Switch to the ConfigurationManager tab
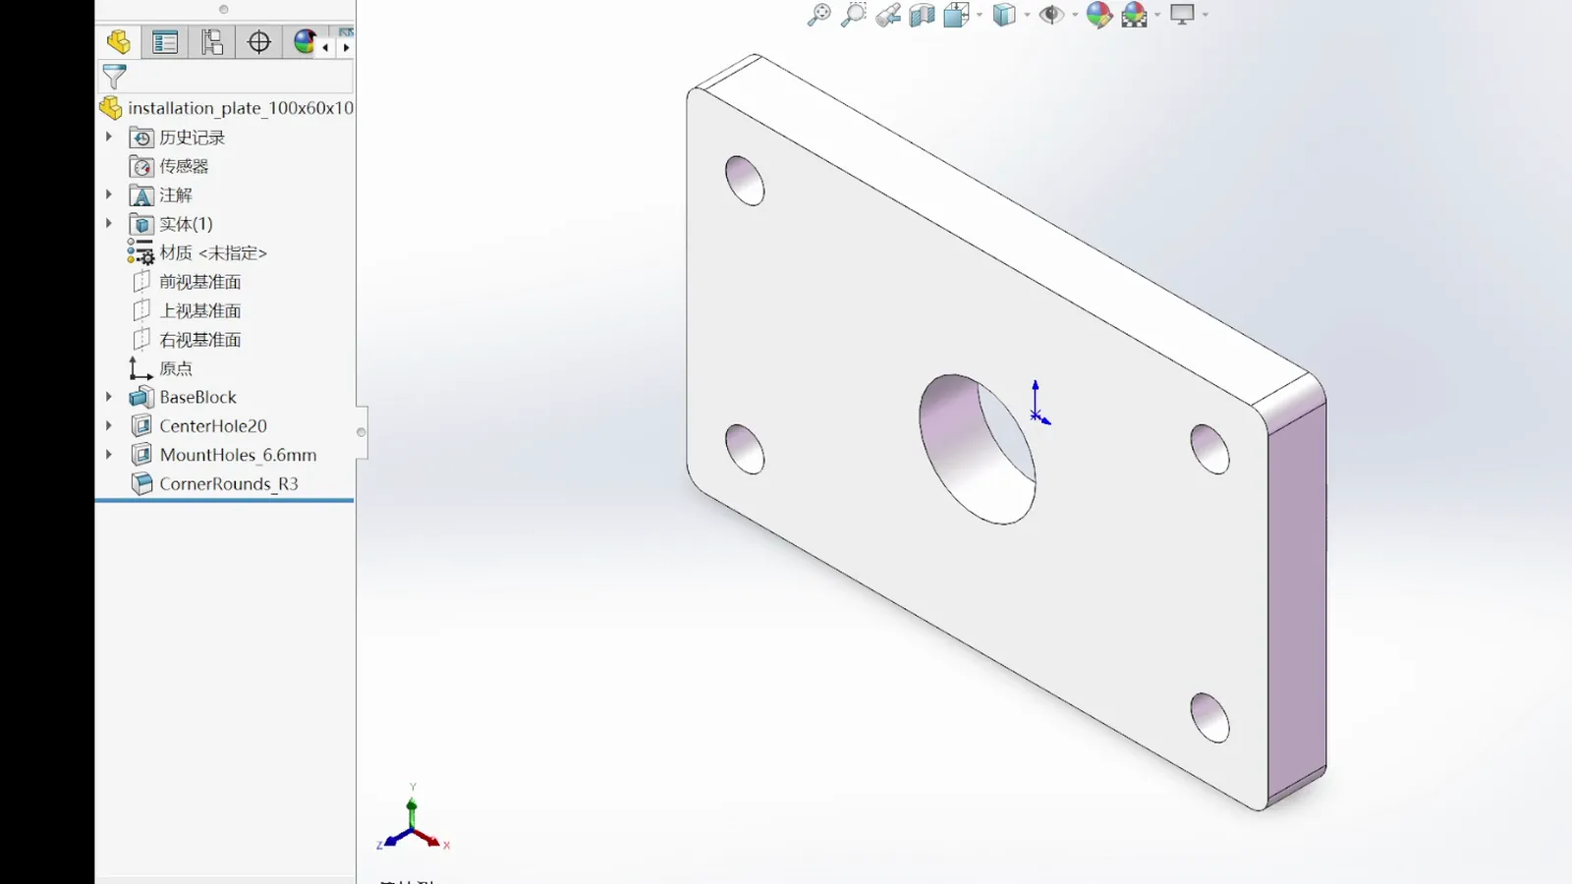 (x=212, y=42)
